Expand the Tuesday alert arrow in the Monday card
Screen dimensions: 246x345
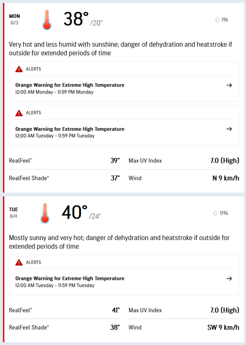229,129
